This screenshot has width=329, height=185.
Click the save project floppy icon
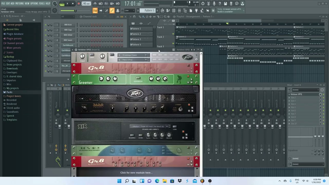pyautogui.click(x=225, y=4)
